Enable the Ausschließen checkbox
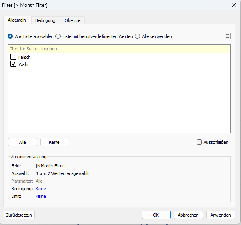The width and height of the screenshot is (241, 225). click(199, 142)
